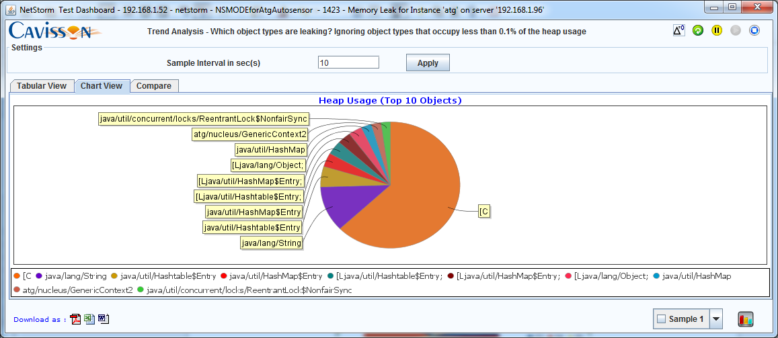Click the ReentrantLock$NonfairSync callout label

(204, 119)
